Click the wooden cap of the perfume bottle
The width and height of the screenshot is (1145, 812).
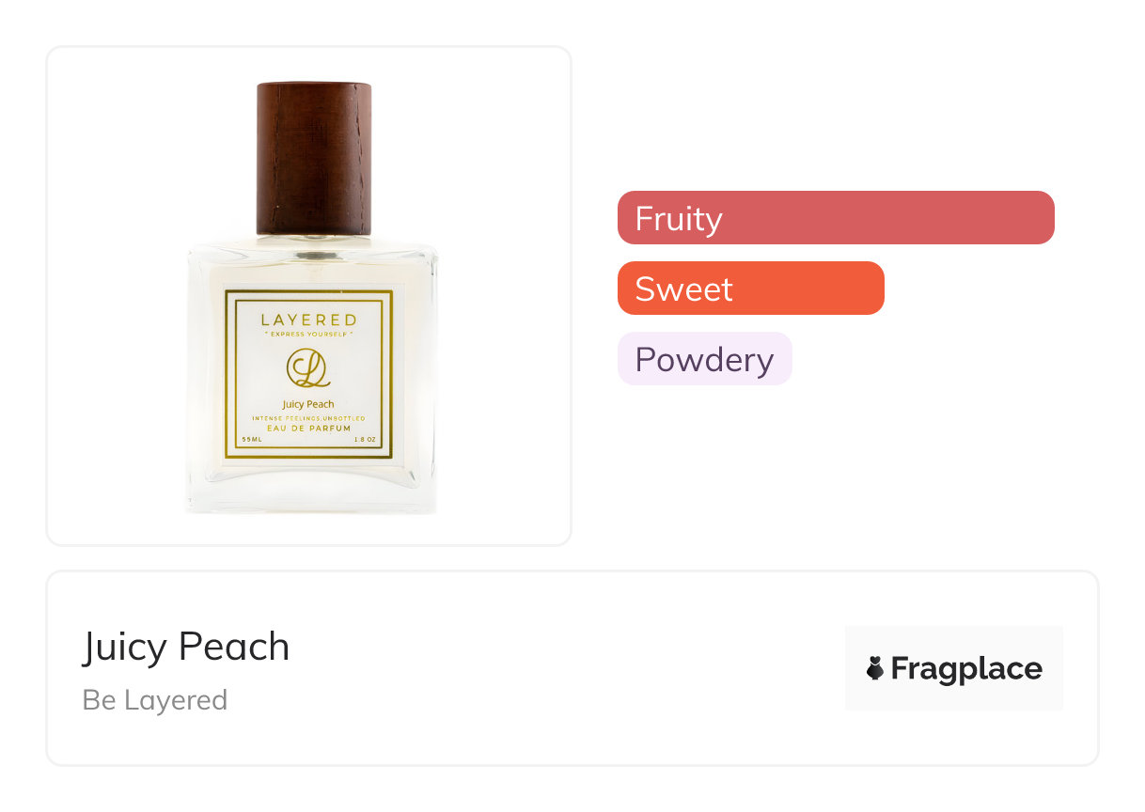click(314, 158)
